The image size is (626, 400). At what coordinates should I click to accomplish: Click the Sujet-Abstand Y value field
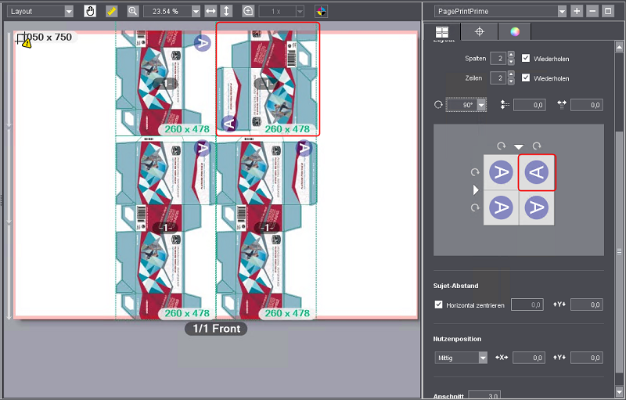[586, 305]
